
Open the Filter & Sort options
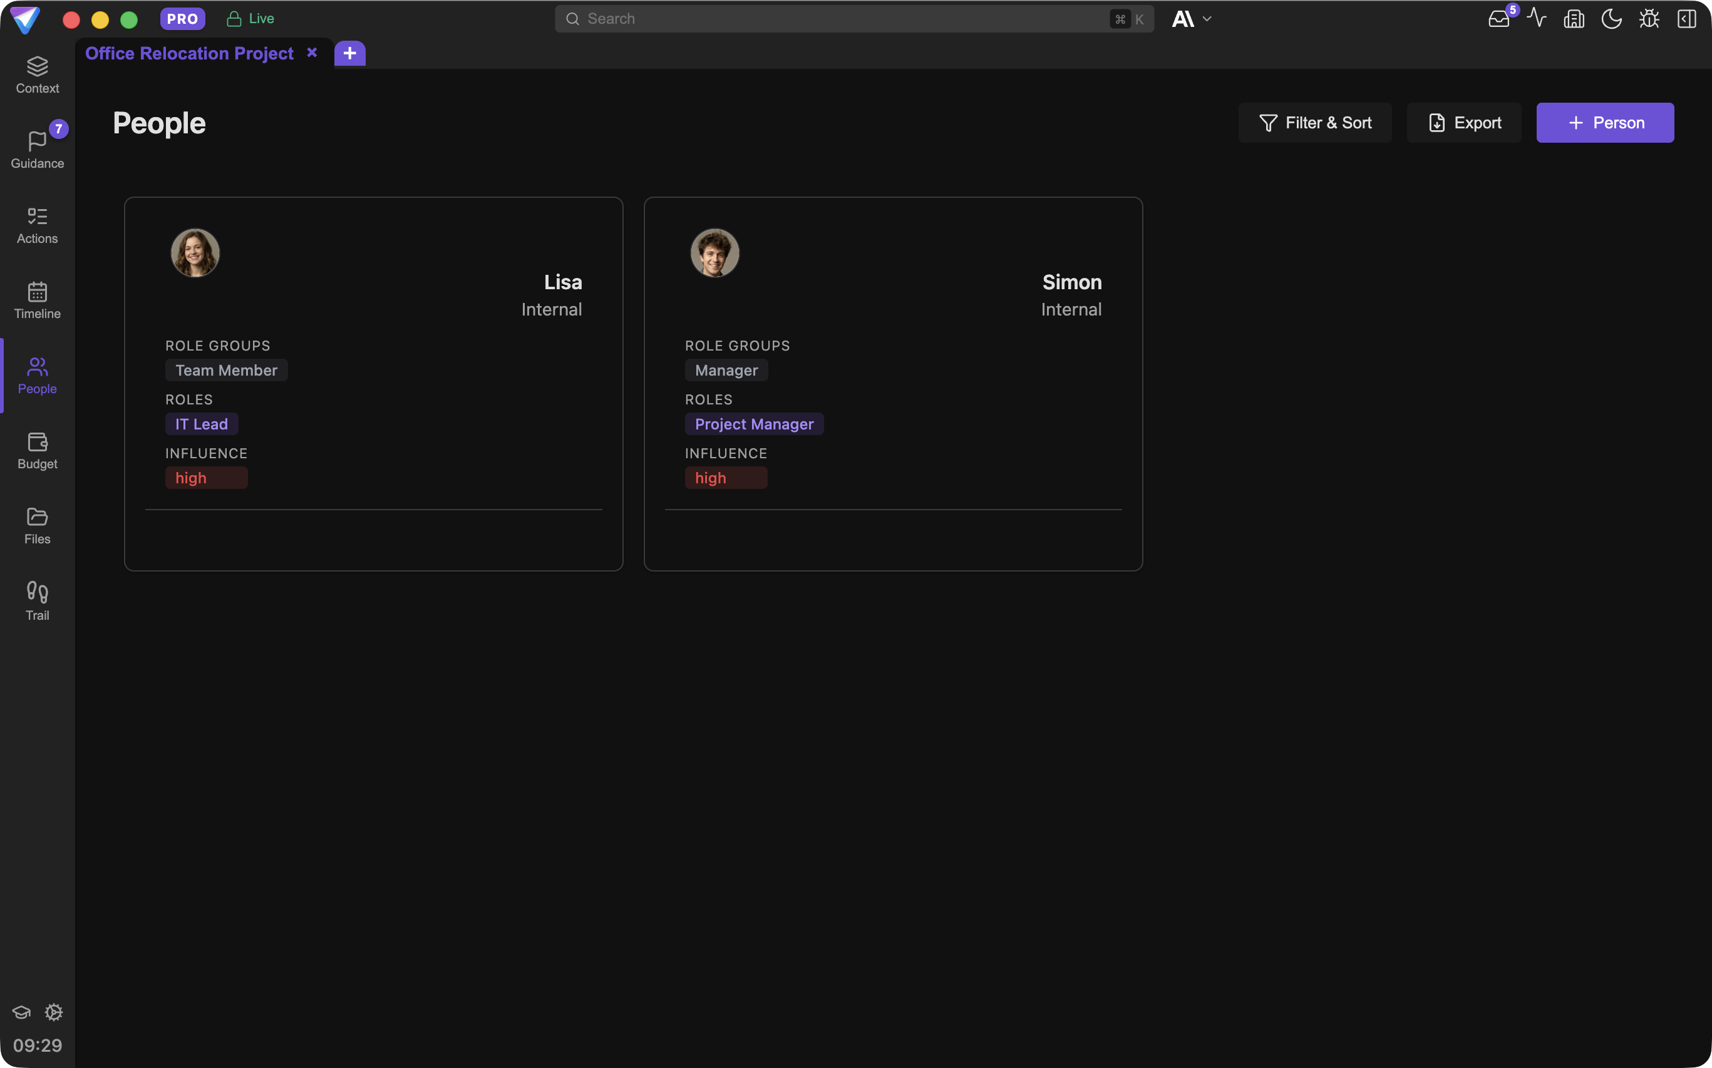click(1314, 122)
